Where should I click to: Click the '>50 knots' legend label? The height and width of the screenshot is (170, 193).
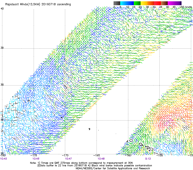tap(186, 7)
